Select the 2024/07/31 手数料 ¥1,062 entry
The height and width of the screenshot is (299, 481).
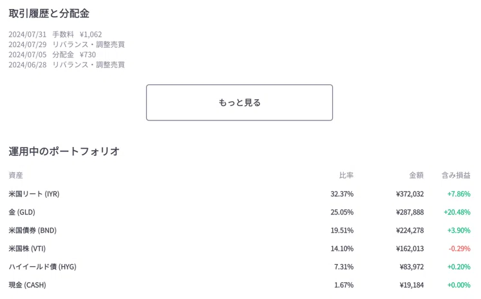pyautogui.click(x=55, y=34)
